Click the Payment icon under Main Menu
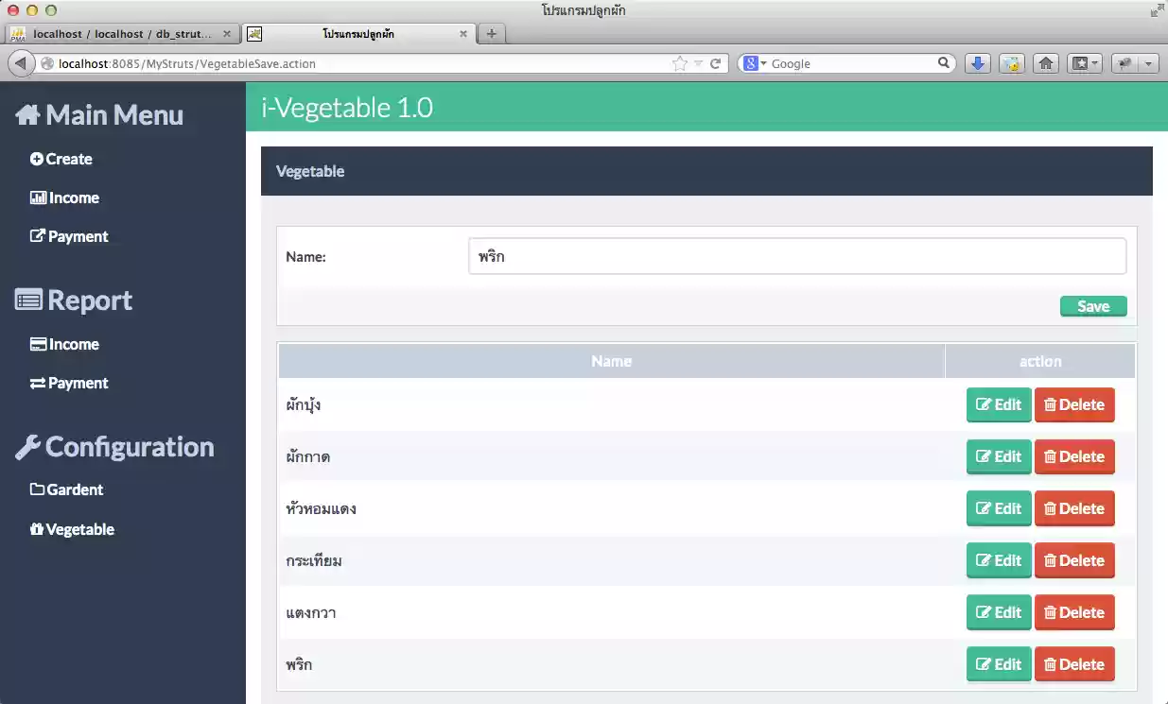The image size is (1168, 704). click(38, 236)
